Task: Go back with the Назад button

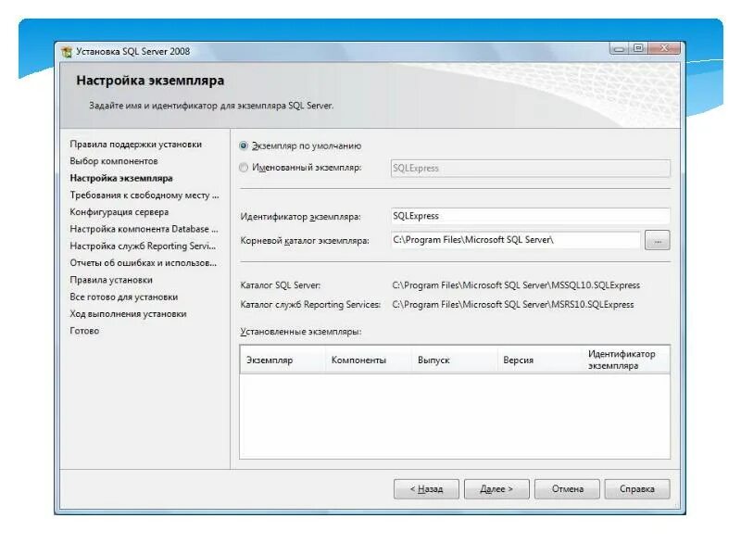Action: pos(426,489)
